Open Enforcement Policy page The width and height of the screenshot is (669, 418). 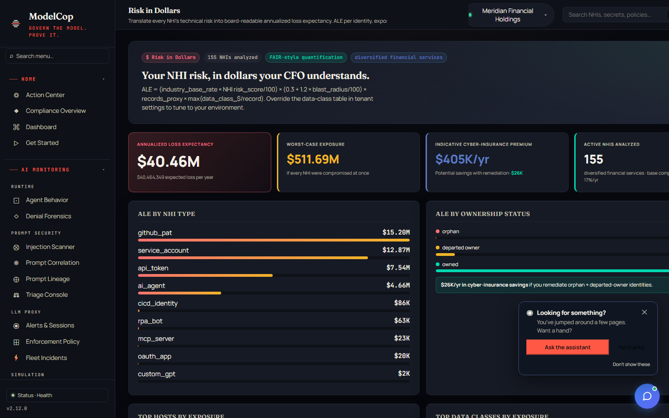pyautogui.click(x=52, y=342)
